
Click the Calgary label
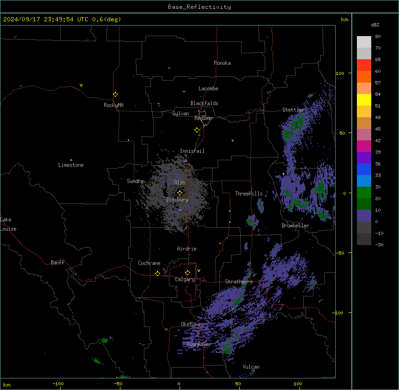(185, 279)
